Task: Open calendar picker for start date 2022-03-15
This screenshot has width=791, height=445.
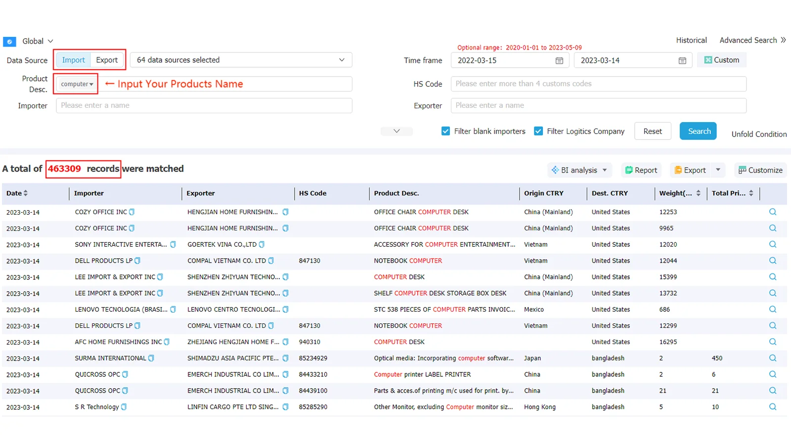Action: click(559, 60)
